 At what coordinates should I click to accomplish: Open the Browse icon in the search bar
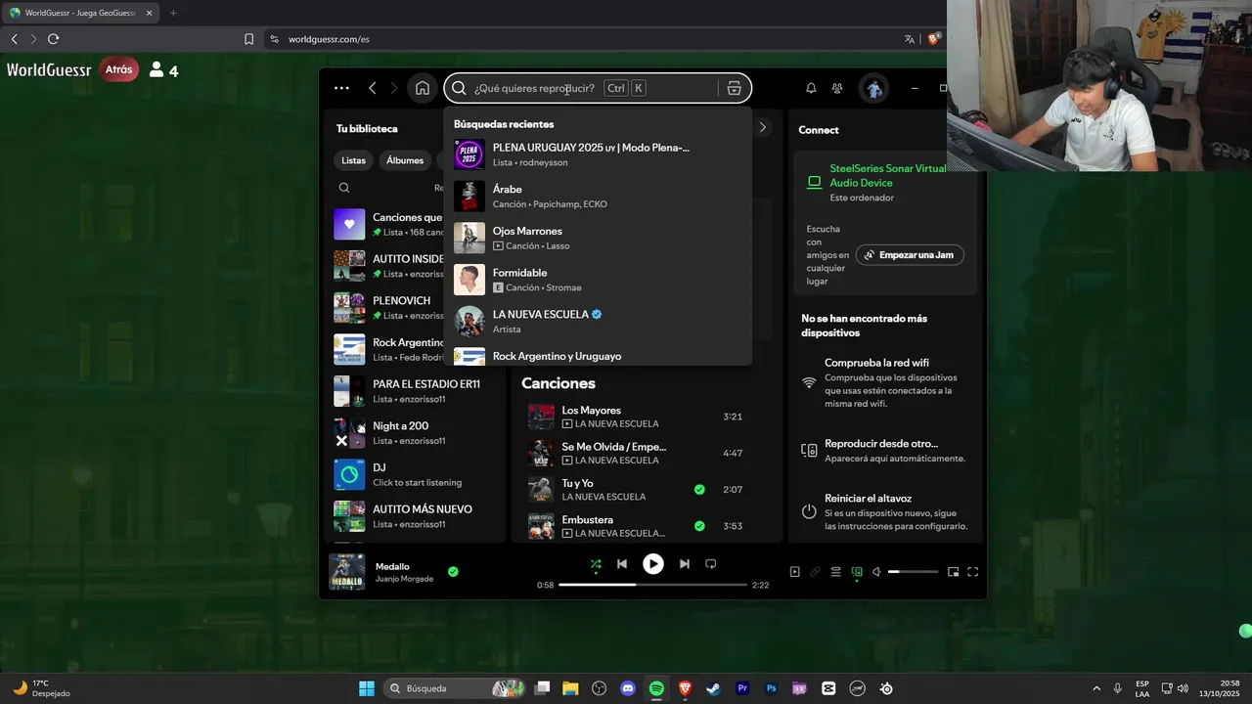tap(735, 88)
